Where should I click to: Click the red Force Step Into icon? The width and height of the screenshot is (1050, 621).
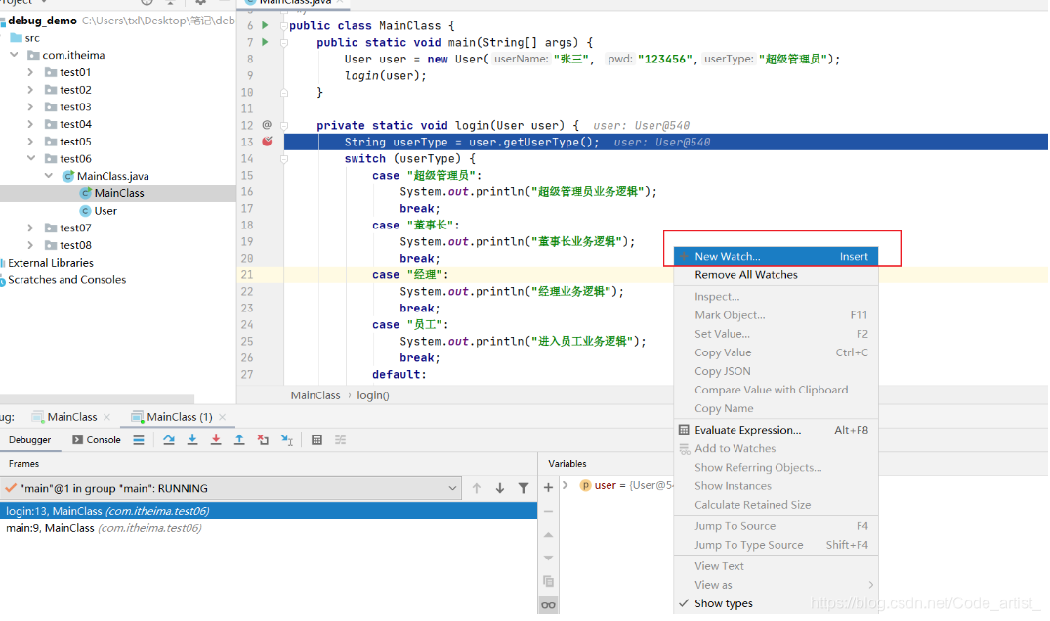[x=216, y=439]
